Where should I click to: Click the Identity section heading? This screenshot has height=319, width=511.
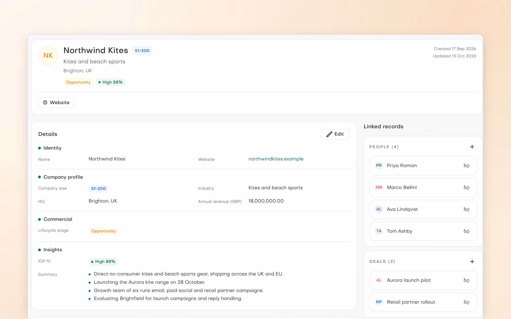pos(52,148)
